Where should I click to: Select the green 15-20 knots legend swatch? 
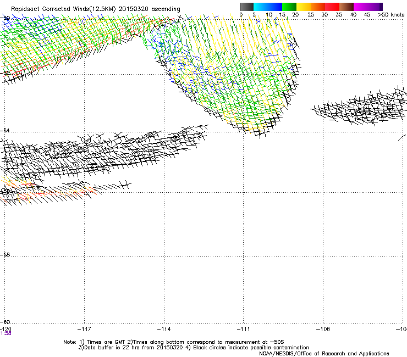click(289, 7)
